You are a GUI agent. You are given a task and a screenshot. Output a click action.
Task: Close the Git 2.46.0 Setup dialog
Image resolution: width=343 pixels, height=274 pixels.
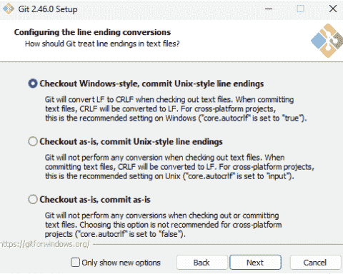point(333,9)
